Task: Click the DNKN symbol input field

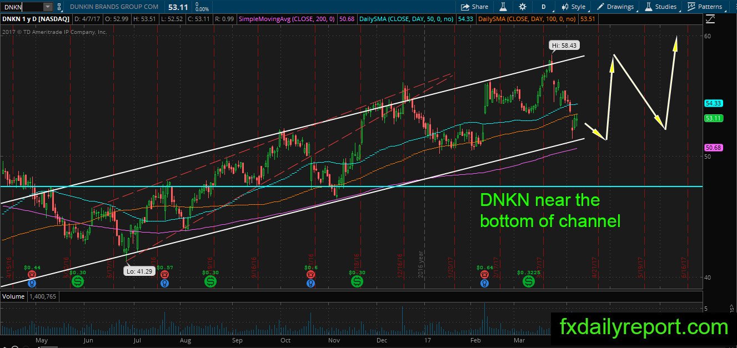Action: click(21, 7)
